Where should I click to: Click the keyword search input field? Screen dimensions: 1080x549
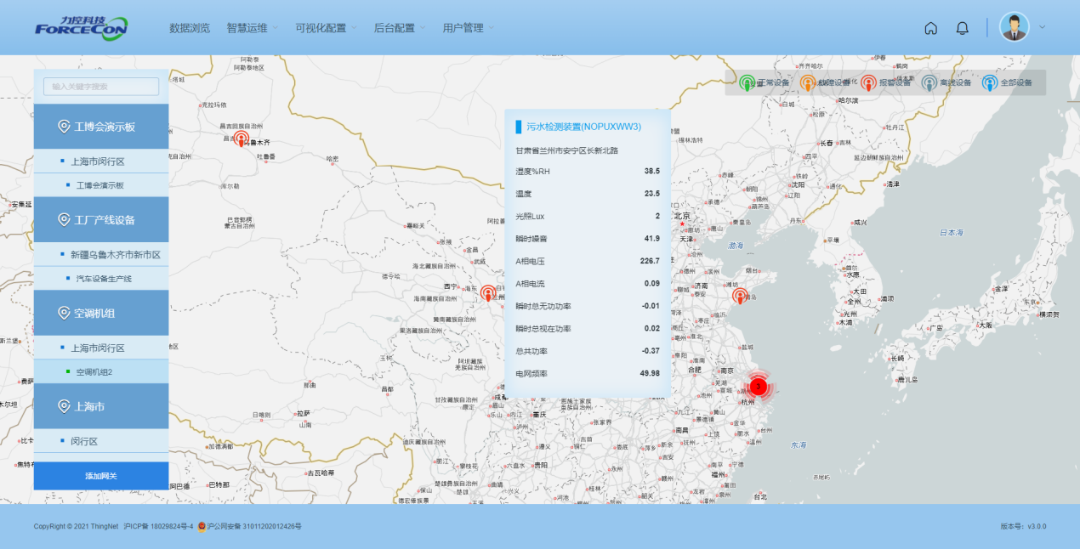click(101, 87)
